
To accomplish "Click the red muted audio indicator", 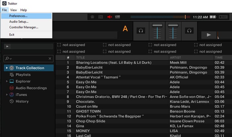I will pyautogui.click(x=110, y=17).
